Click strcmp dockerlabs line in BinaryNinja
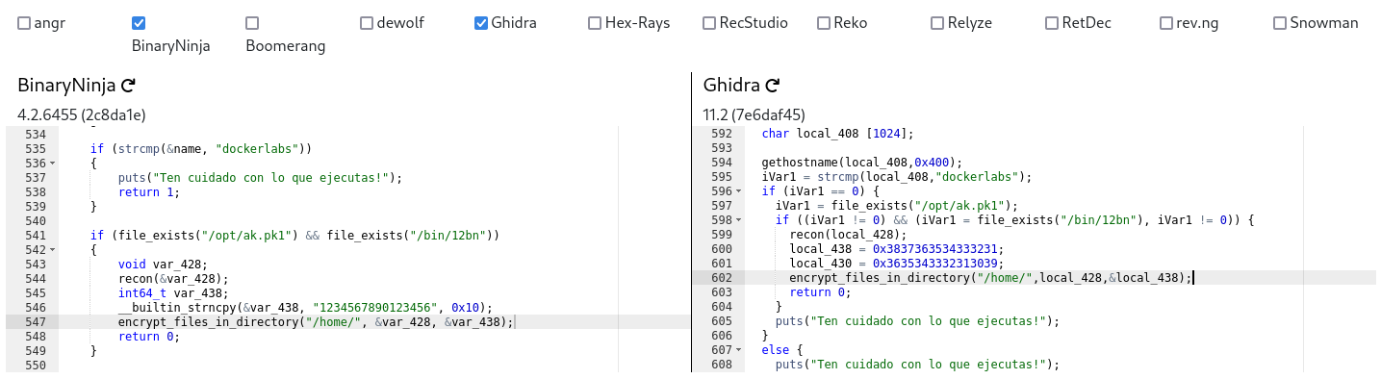Image resolution: width=1381 pixels, height=379 pixels. coord(201,149)
